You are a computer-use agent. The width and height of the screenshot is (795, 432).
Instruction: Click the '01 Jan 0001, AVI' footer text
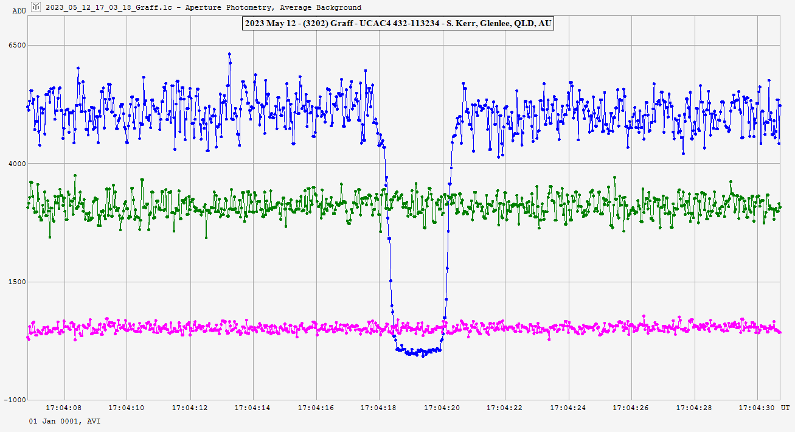(x=64, y=421)
